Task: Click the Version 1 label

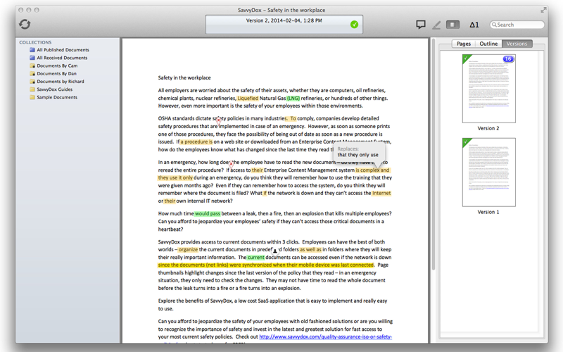Action: coord(488,212)
